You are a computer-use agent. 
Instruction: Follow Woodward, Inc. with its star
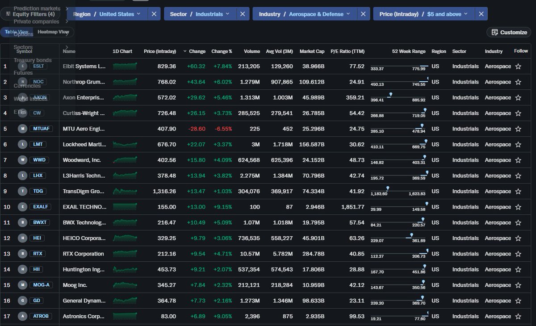tap(518, 160)
